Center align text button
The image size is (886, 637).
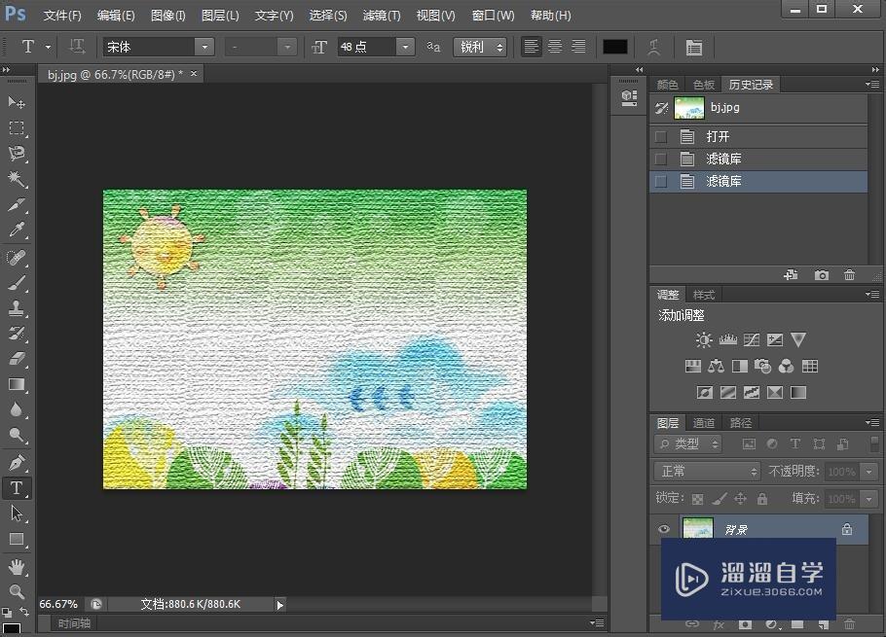(555, 47)
